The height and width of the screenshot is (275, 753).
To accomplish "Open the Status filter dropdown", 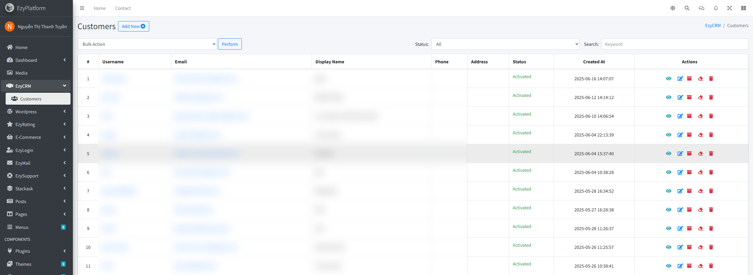I will [505, 44].
